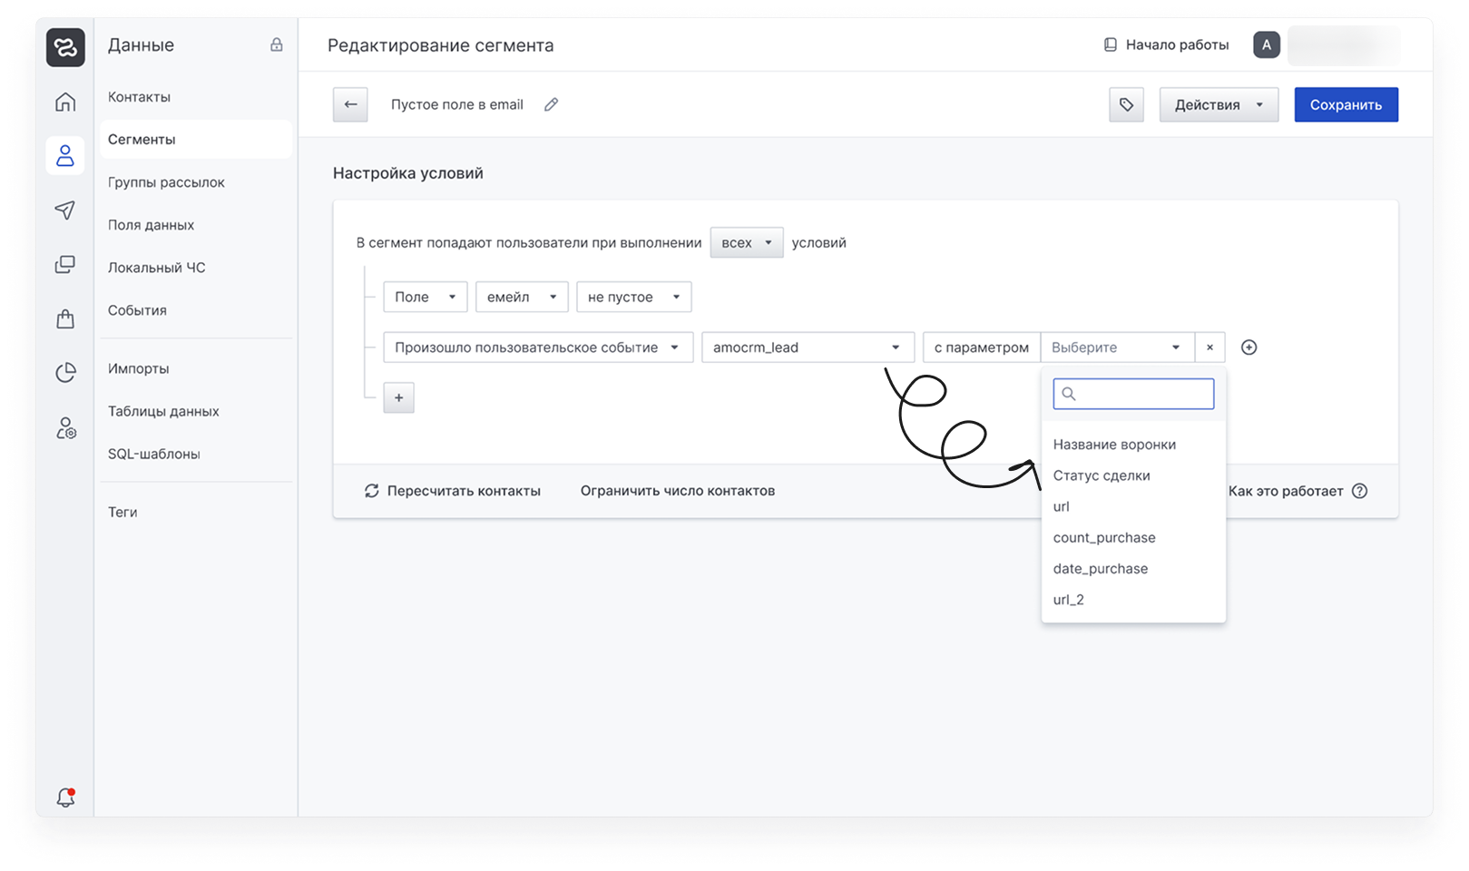
Task: Click the notification bell icon
Action: click(x=65, y=798)
